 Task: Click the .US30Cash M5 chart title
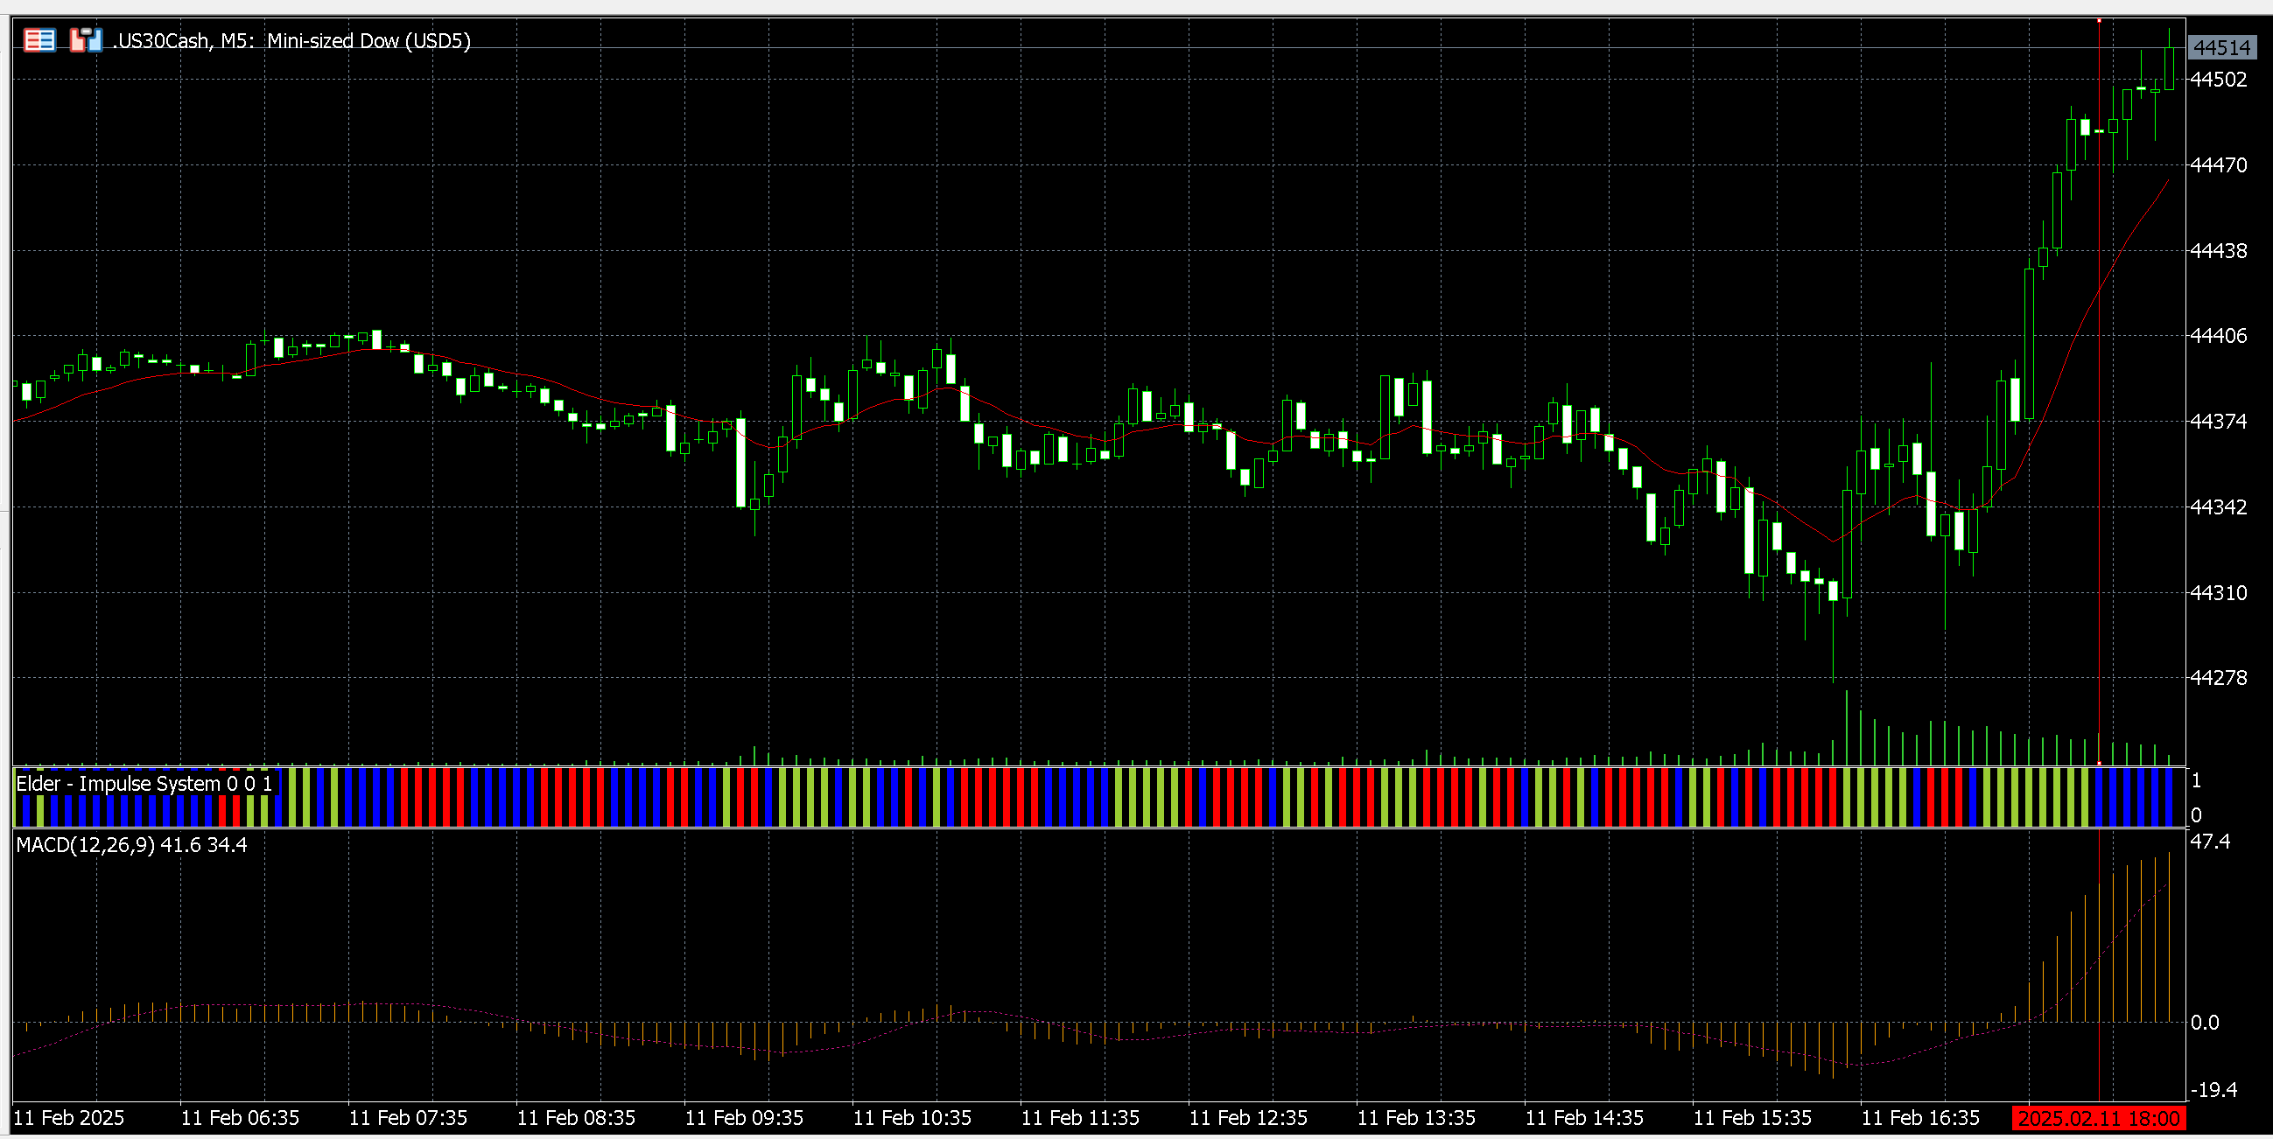[x=292, y=41]
